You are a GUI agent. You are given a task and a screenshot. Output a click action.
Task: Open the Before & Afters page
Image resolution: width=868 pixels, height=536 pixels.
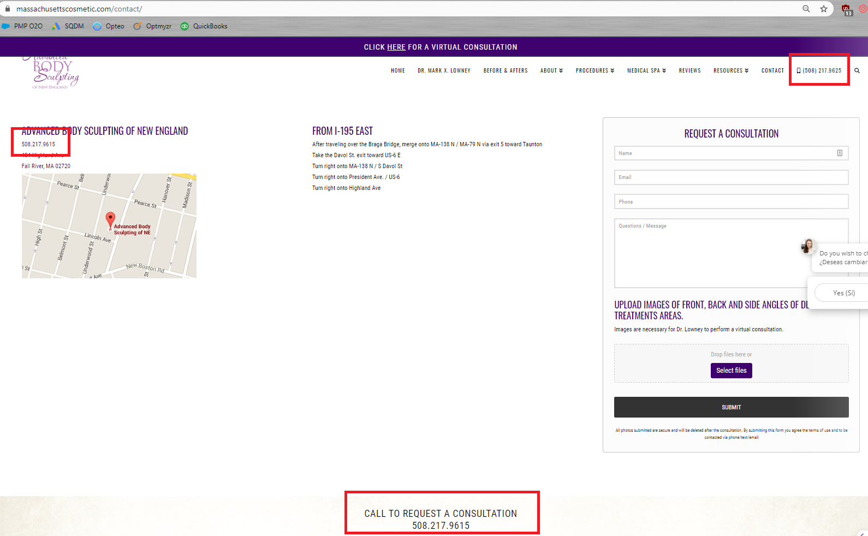click(506, 70)
